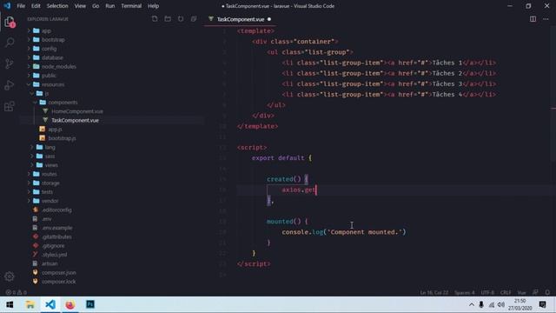Click the New File icon in explorer
Image resolution: width=556 pixels, height=313 pixels.
155,19
